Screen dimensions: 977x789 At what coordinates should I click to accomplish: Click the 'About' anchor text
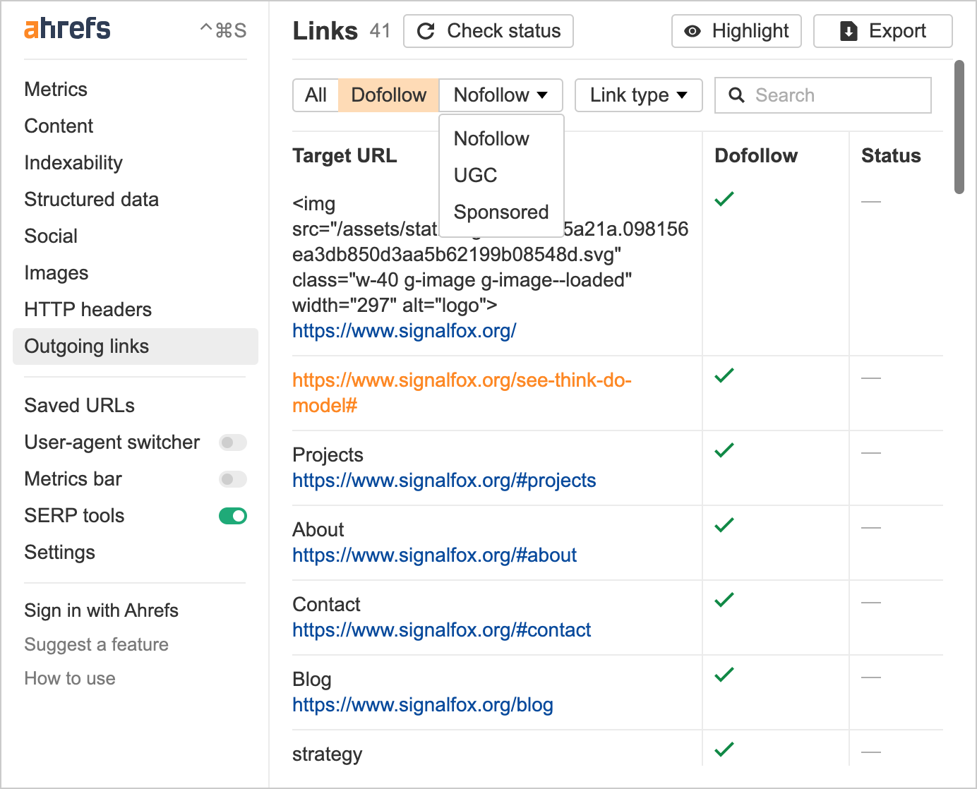318,530
